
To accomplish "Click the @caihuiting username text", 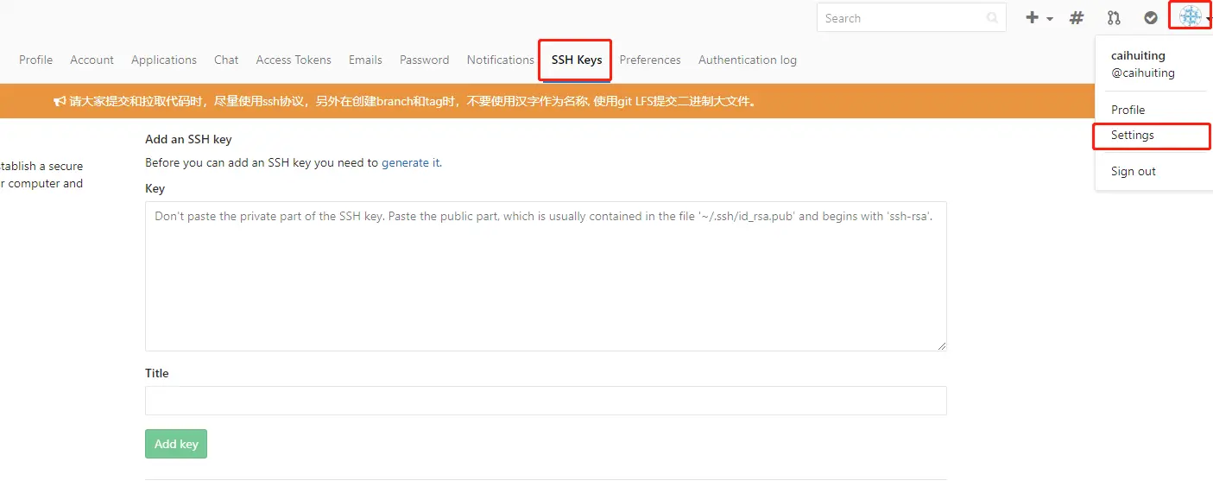I will (1143, 73).
